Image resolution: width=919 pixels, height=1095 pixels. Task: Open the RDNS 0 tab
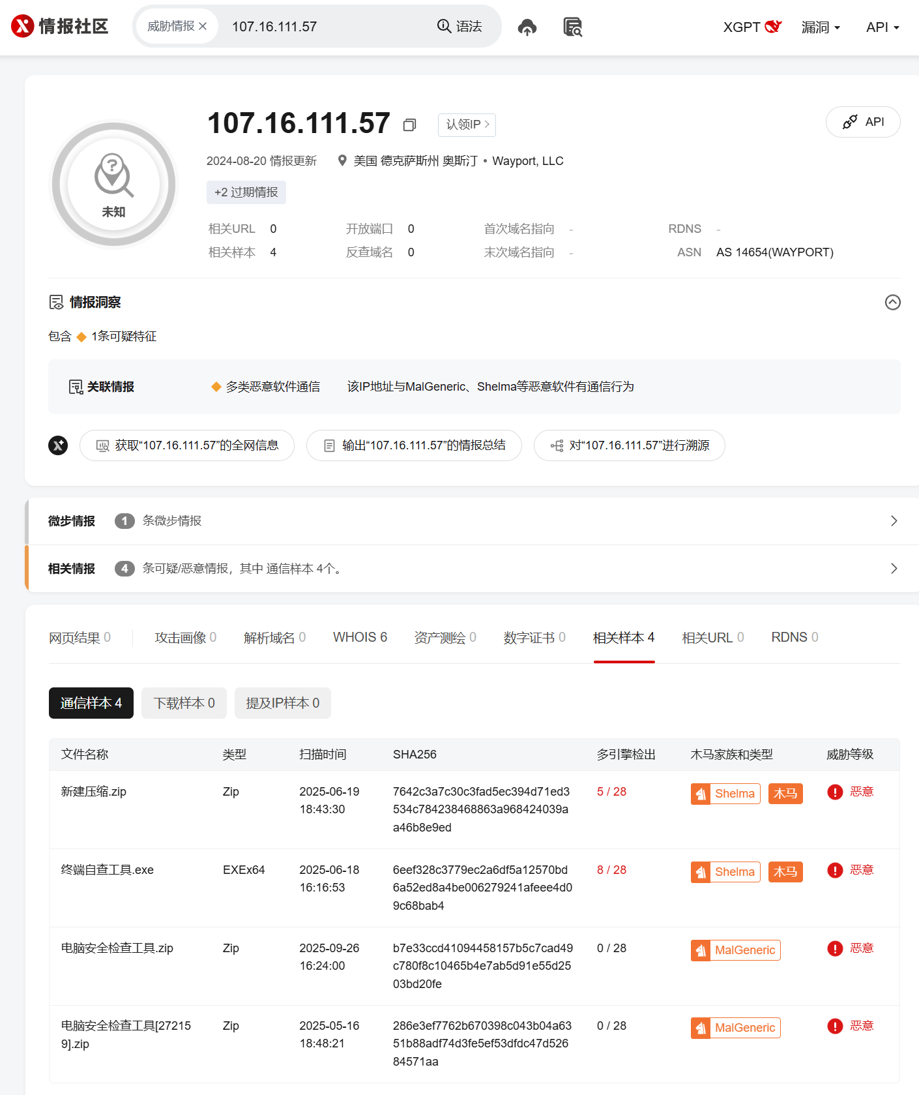tap(795, 637)
